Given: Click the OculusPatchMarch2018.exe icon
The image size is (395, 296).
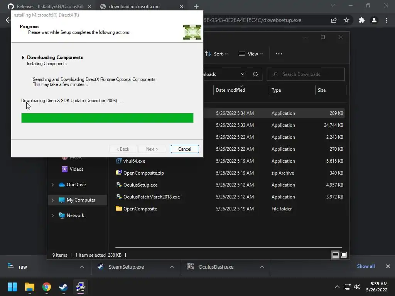Looking at the screenshot, I should [x=119, y=197].
